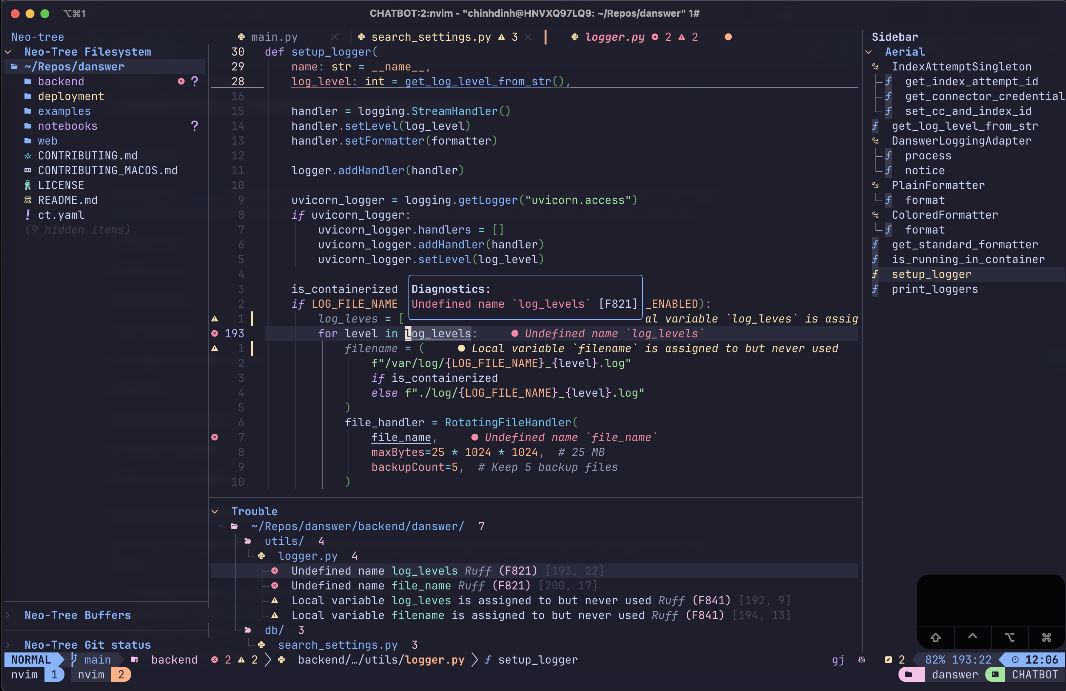Collapse the Aerial sidebar section

[868, 52]
